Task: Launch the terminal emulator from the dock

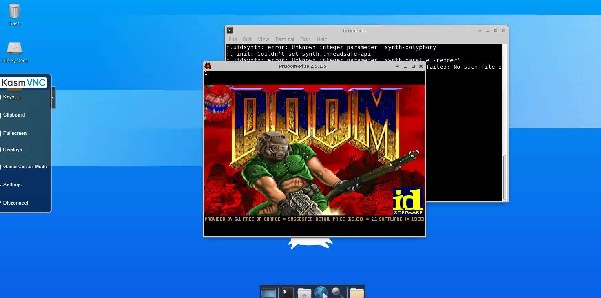Action: click(288, 293)
